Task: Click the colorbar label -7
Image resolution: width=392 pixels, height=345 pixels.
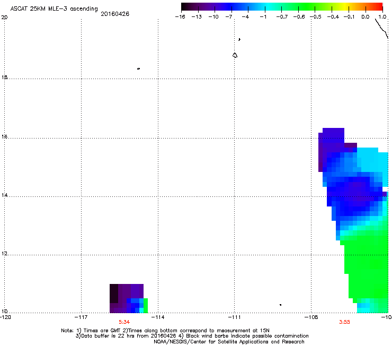Action: pos(229,17)
